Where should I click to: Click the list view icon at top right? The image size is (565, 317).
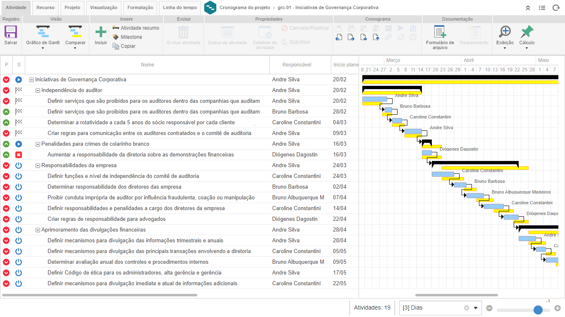(542, 8)
